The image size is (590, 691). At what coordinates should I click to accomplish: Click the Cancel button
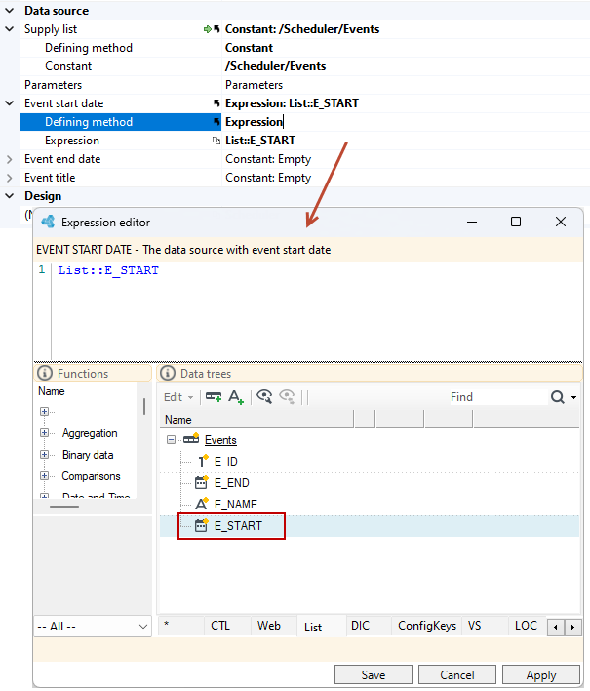tap(457, 674)
